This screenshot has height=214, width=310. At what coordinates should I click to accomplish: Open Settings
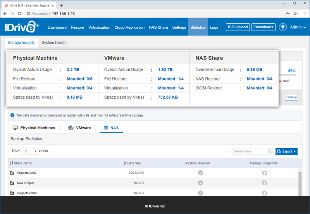(179, 27)
